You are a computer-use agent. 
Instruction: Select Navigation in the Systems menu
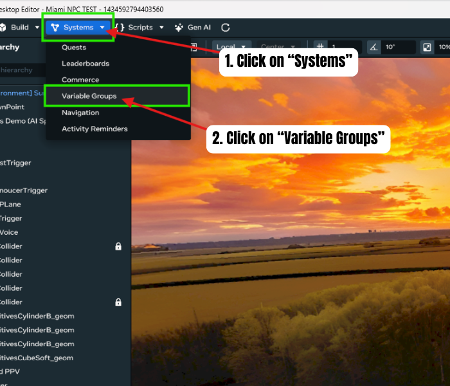pyautogui.click(x=80, y=113)
